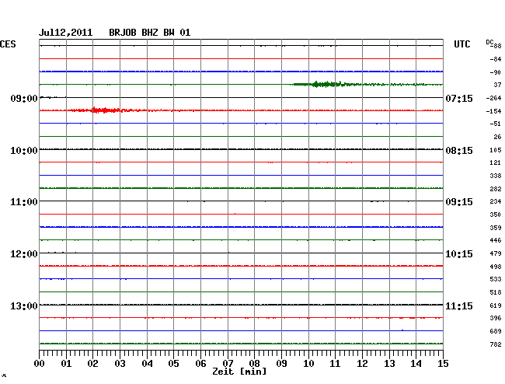The height and width of the screenshot is (384, 505).
Task: Click the DC offset value "338"
Action: pyautogui.click(x=496, y=176)
